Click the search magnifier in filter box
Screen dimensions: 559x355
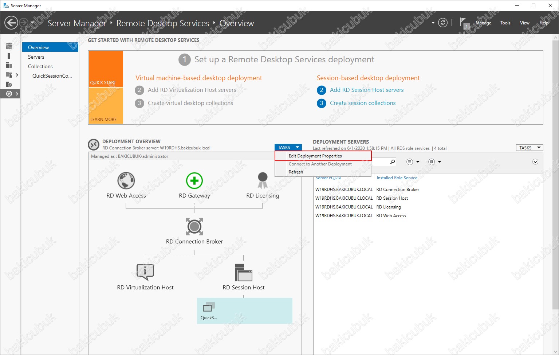point(392,162)
